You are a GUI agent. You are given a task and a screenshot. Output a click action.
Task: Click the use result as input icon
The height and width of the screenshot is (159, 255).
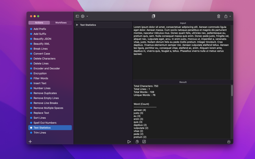pos(144,142)
